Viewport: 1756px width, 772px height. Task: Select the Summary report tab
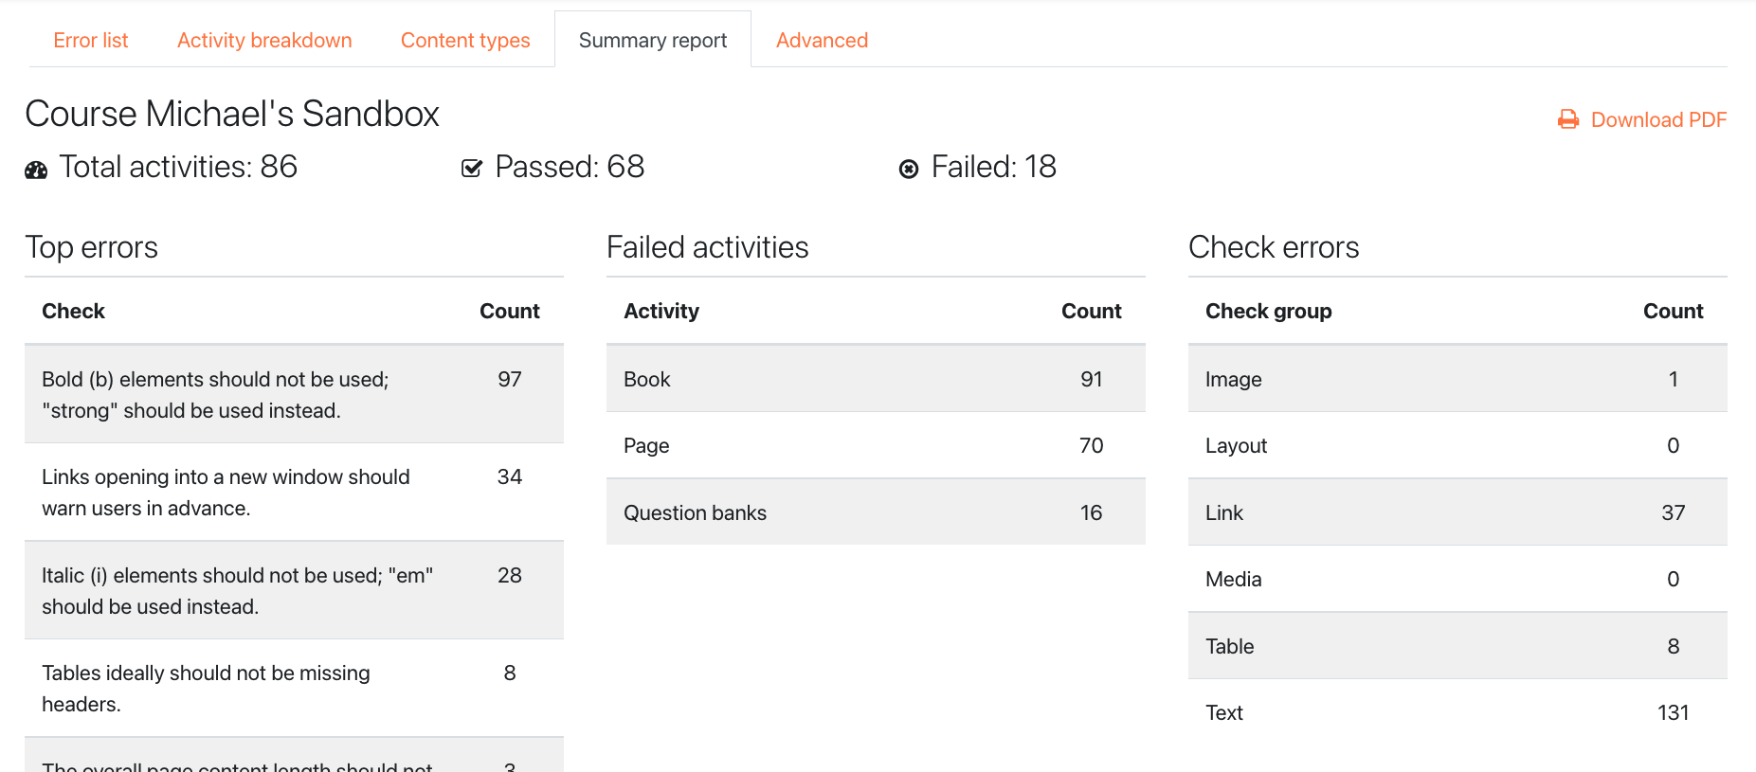653,40
